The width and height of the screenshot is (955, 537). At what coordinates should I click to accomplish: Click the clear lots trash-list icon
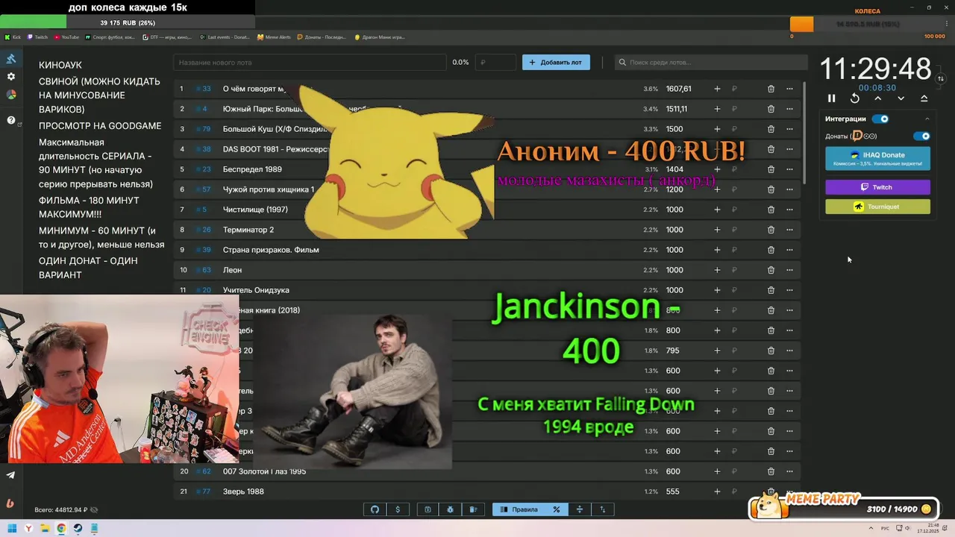[473, 509]
